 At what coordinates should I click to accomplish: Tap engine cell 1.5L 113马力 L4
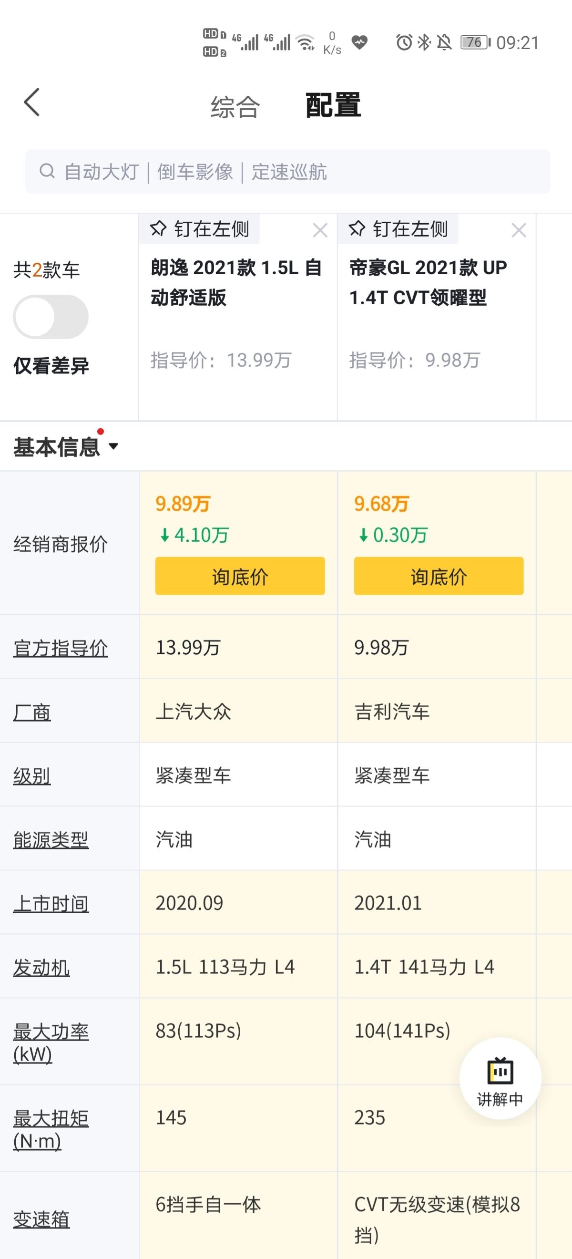click(225, 967)
